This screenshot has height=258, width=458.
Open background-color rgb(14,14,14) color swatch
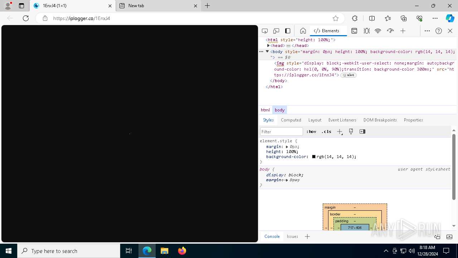pyautogui.click(x=314, y=157)
